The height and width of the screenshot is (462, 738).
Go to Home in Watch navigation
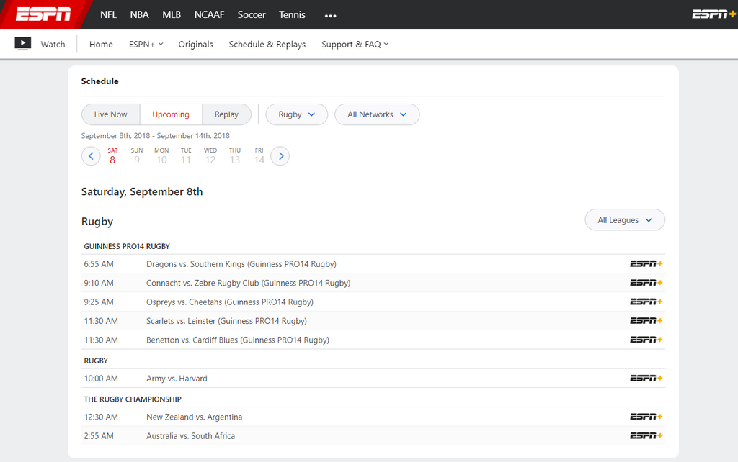coord(101,44)
